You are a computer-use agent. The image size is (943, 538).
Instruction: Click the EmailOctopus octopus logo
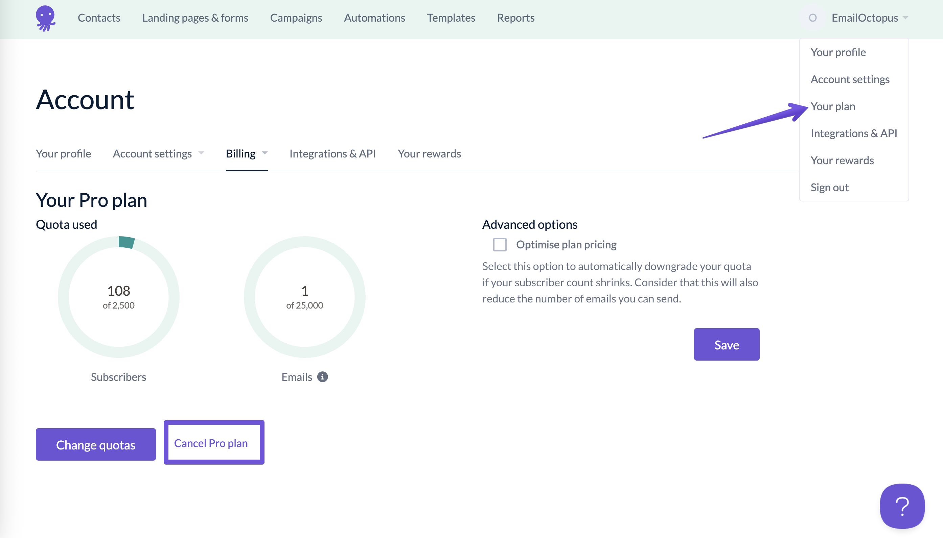click(45, 18)
